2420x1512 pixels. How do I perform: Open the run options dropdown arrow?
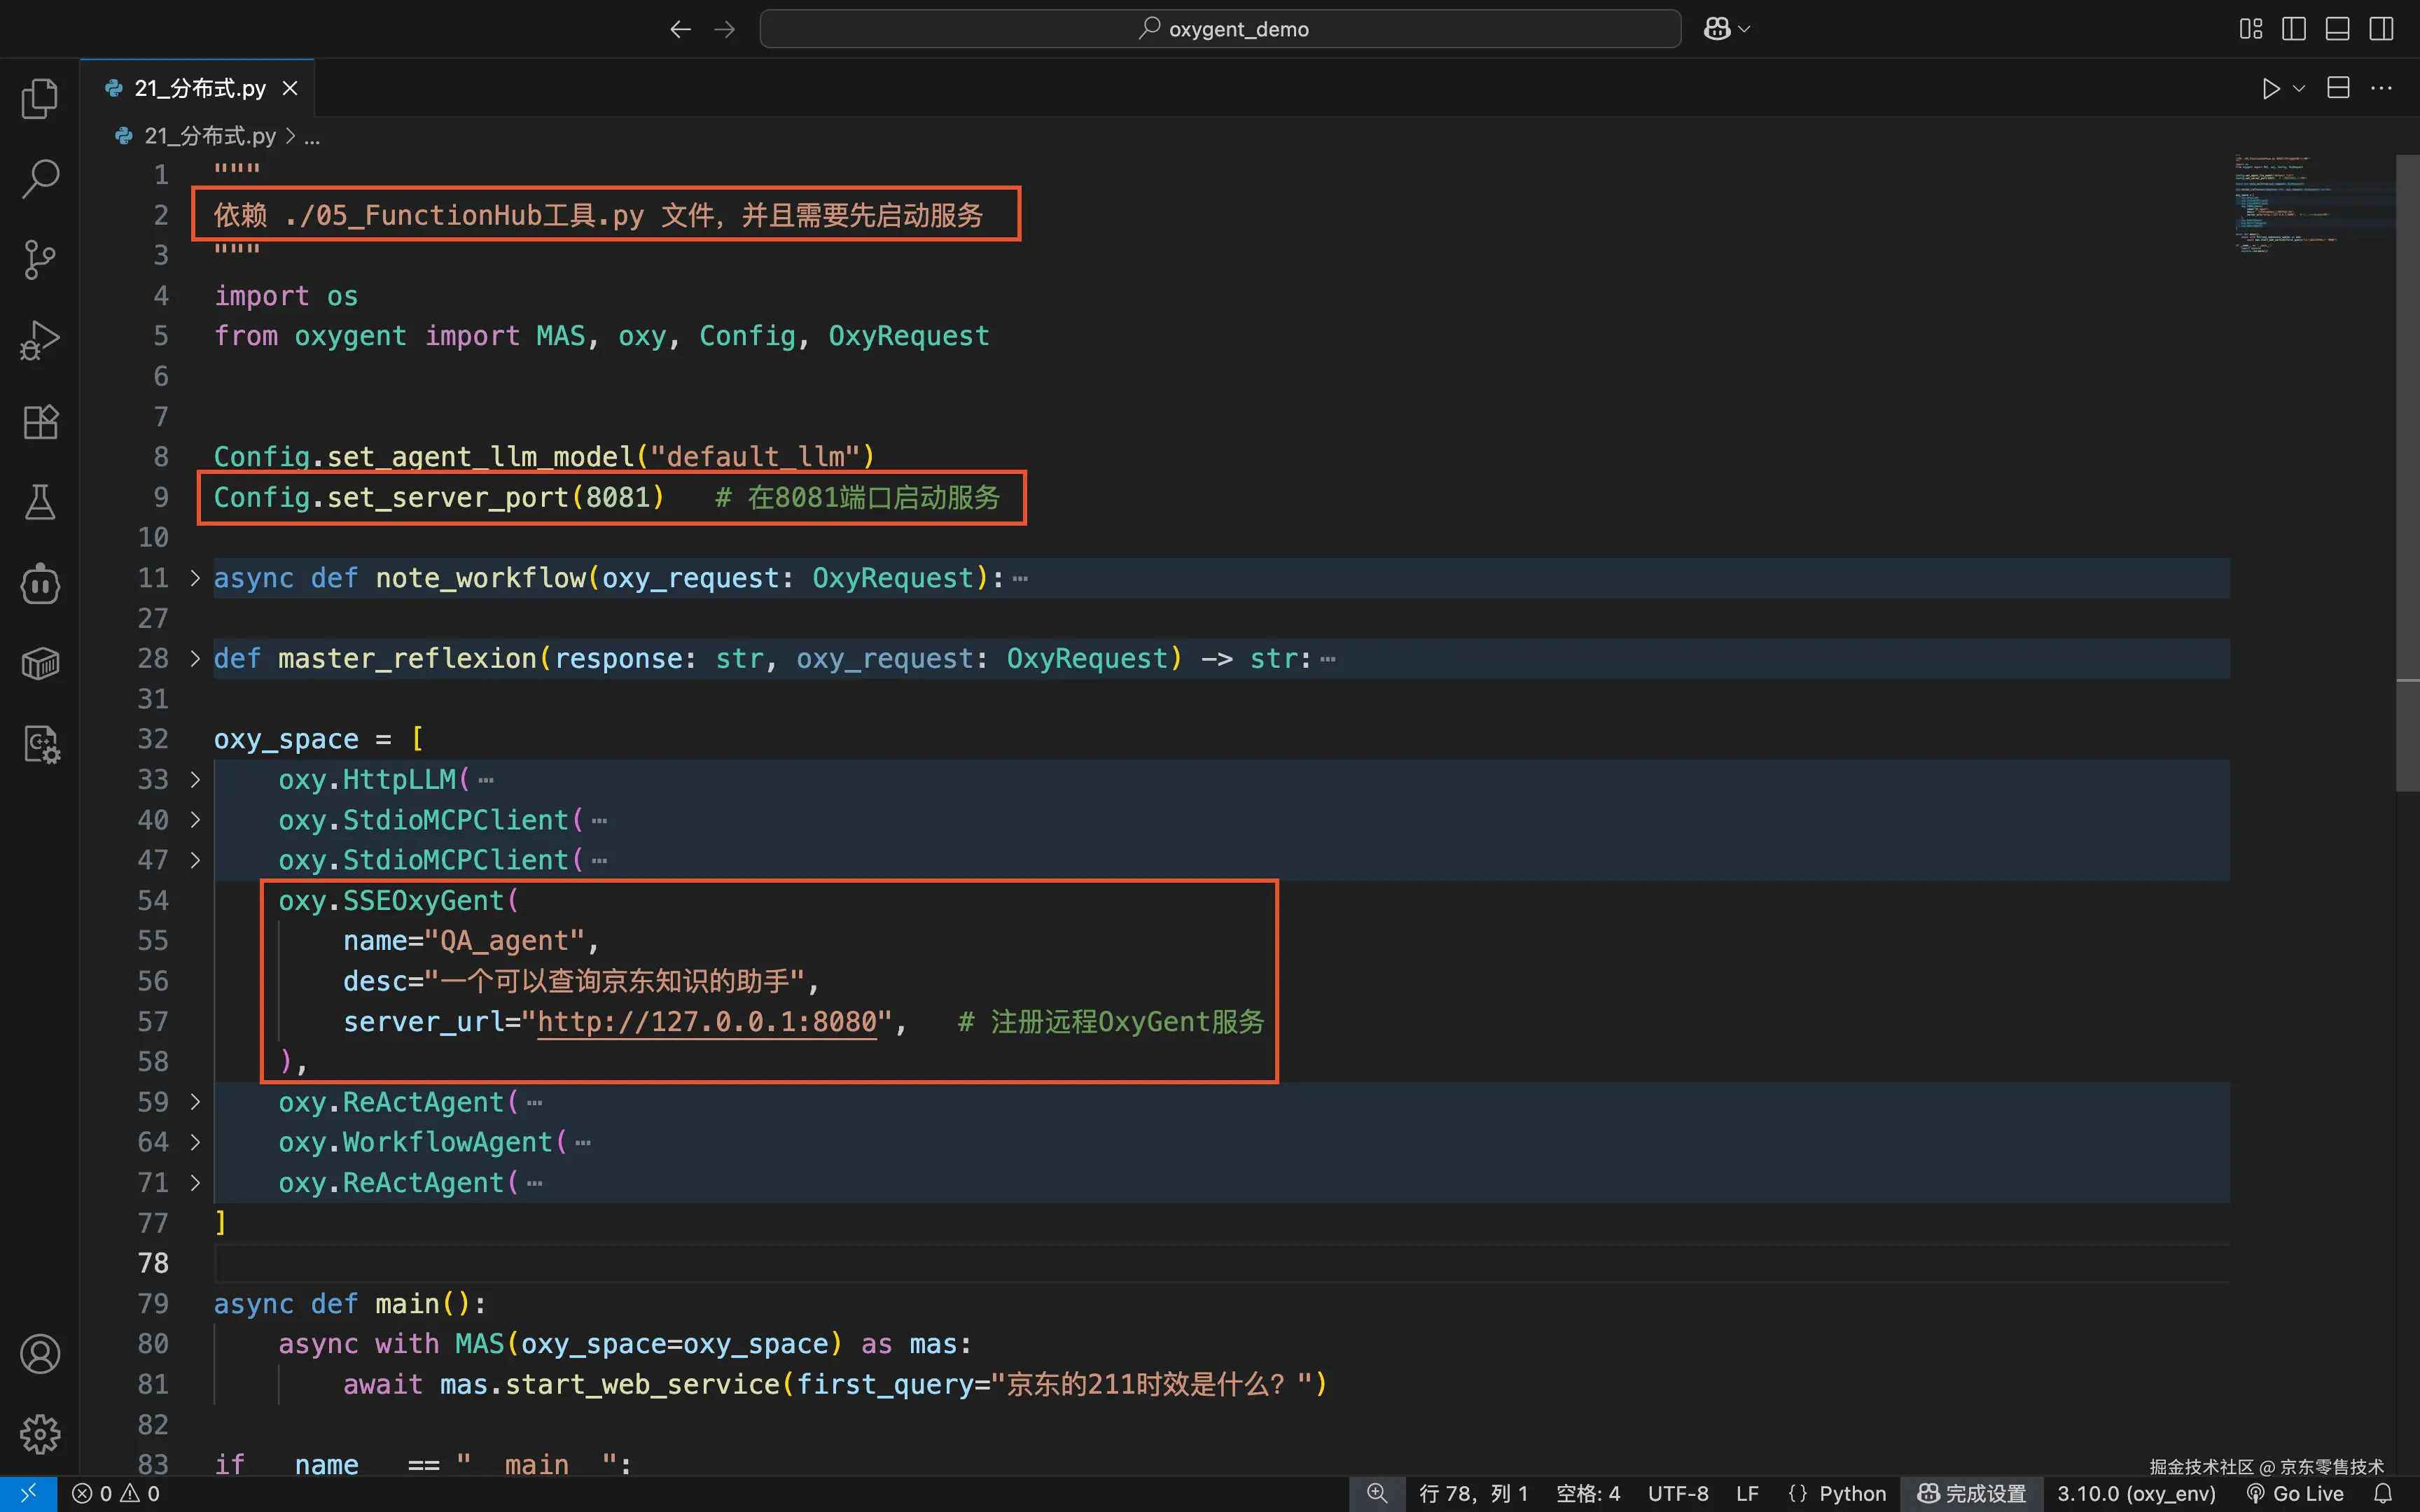2299,89
